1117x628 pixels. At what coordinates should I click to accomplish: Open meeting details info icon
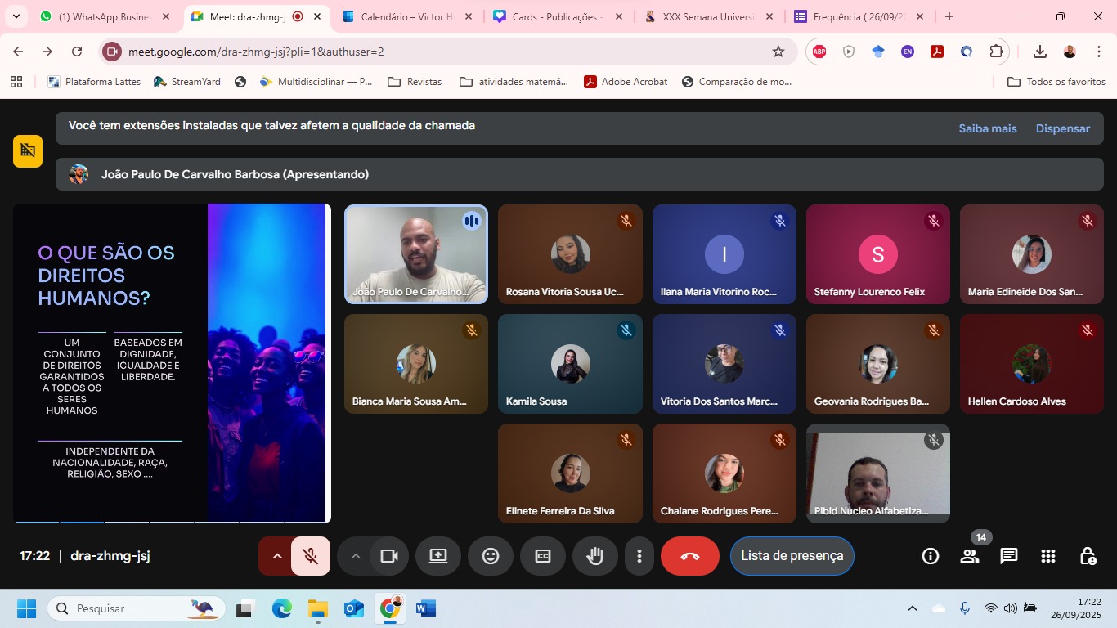click(x=931, y=556)
